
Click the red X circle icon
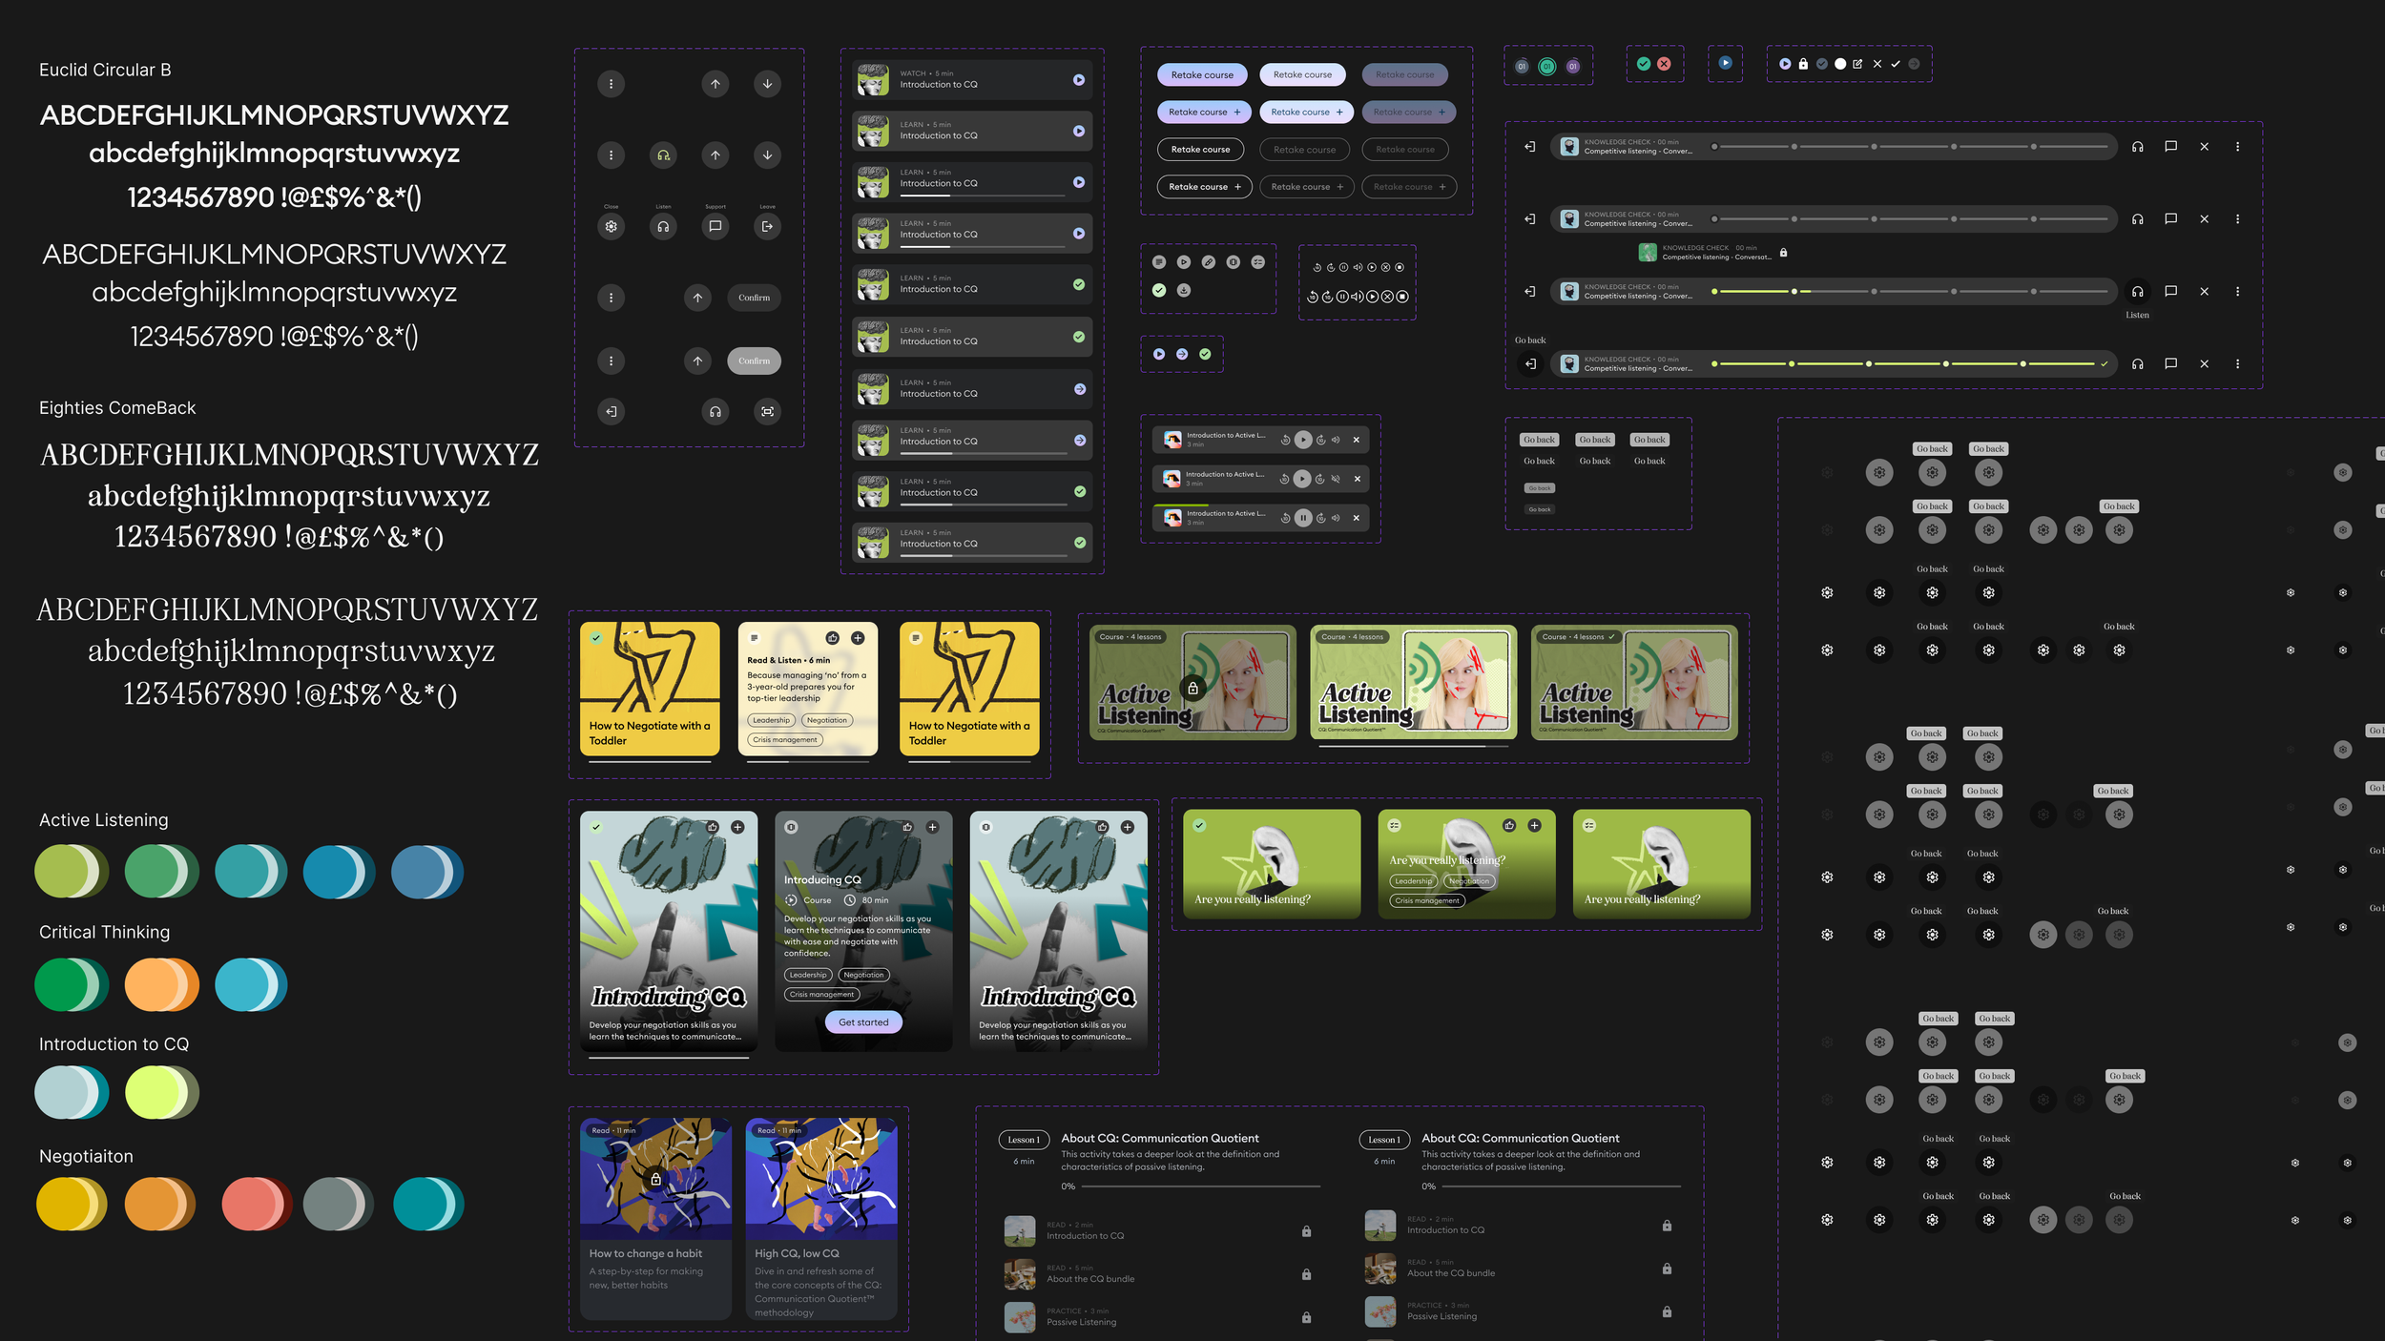click(1664, 64)
